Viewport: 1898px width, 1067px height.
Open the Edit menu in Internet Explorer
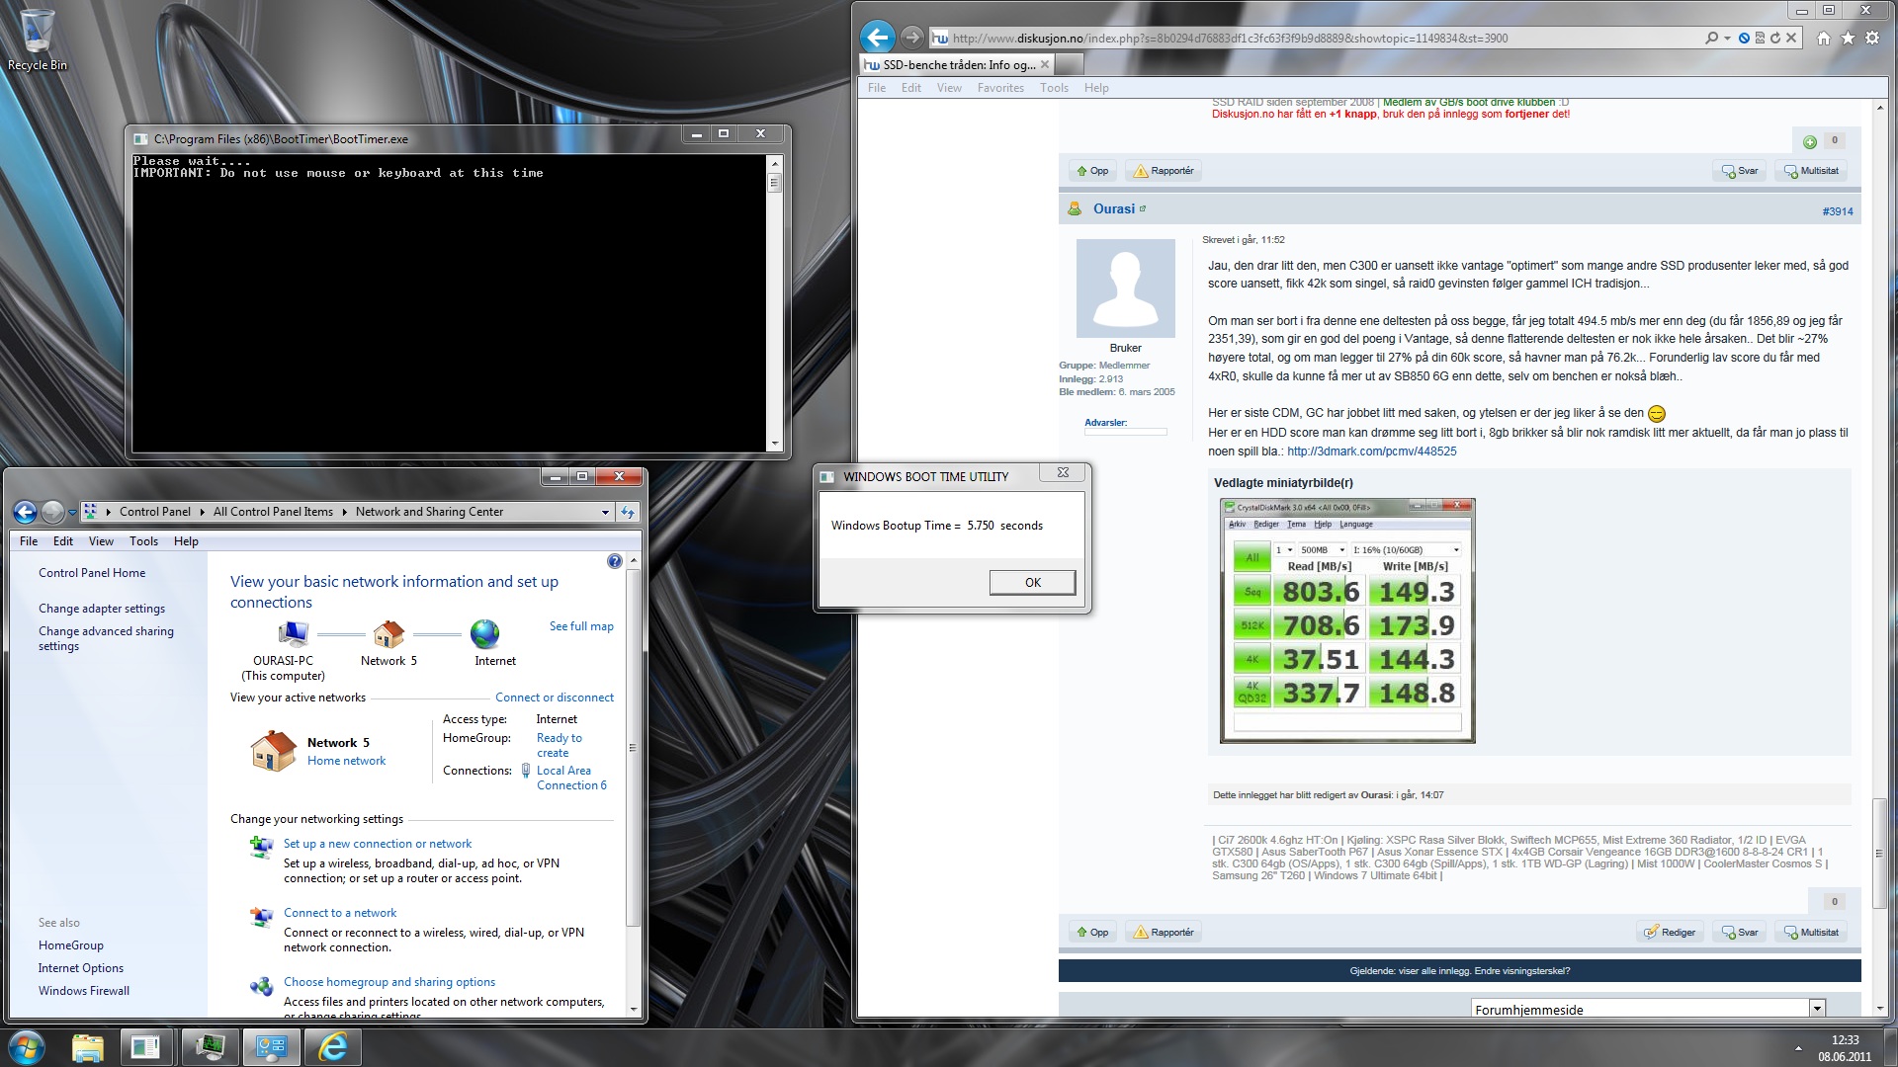910,88
